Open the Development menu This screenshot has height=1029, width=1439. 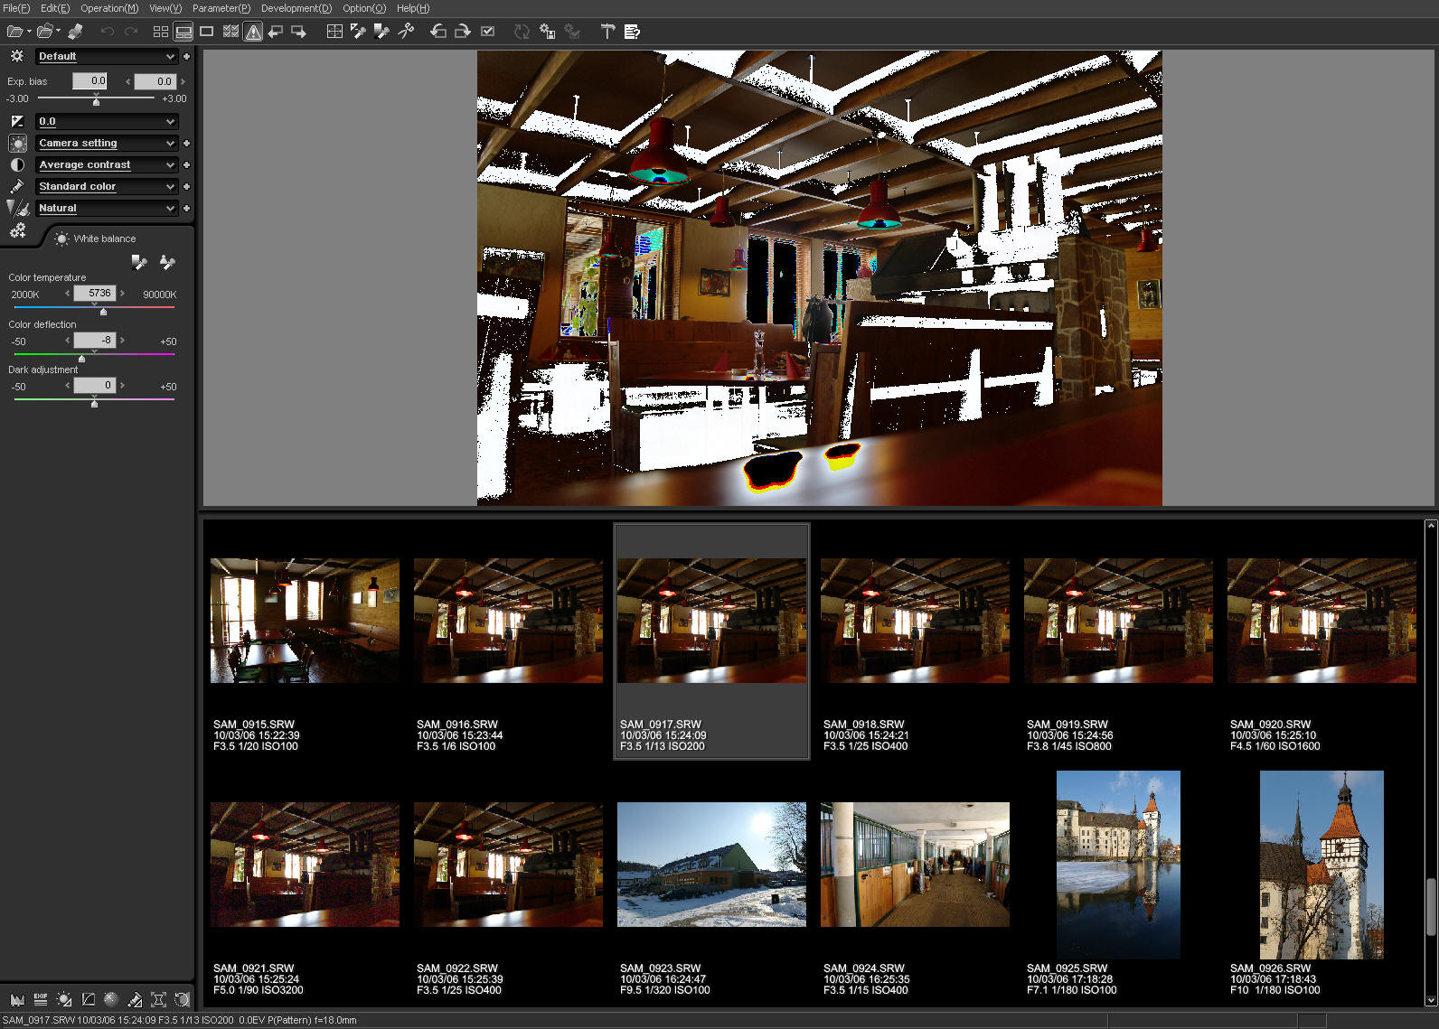pyautogui.click(x=296, y=8)
